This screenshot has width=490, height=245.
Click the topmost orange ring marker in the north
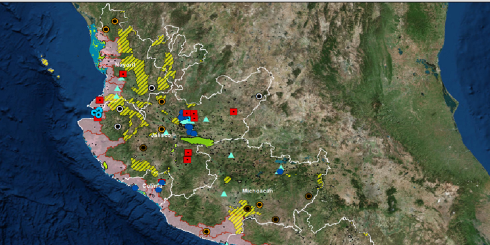pos(115,21)
